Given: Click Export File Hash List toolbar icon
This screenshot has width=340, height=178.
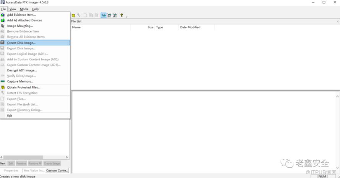Looking at the screenshot, I should [91, 15].
